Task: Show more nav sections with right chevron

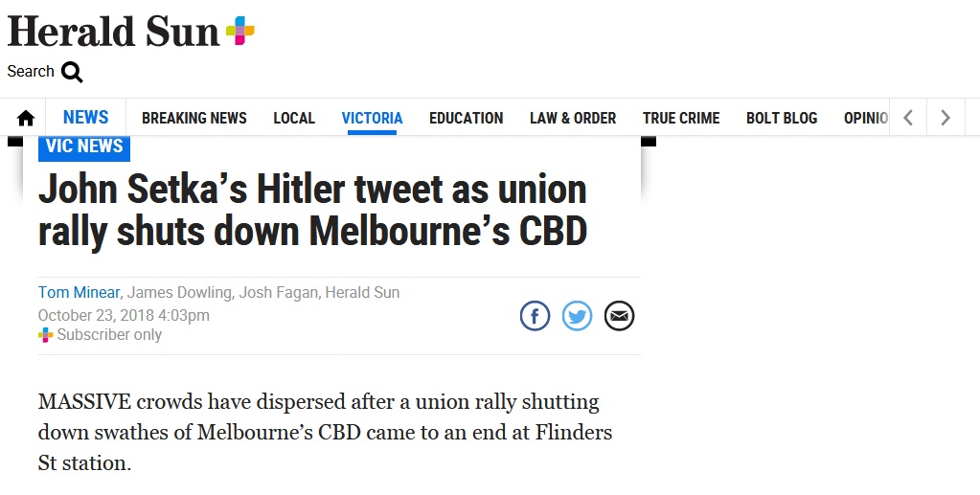Action: click(946, 118)
